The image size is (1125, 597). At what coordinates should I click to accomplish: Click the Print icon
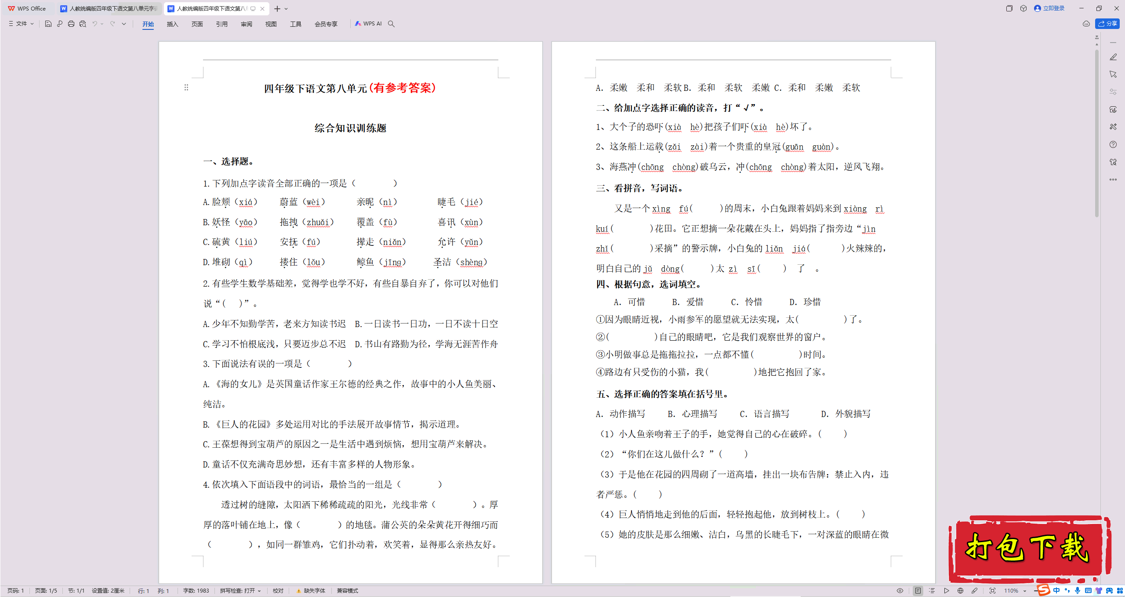(71, 24)
